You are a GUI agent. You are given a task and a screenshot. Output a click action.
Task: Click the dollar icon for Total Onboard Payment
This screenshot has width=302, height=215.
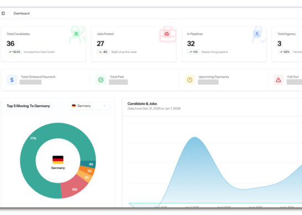[12, 80]
